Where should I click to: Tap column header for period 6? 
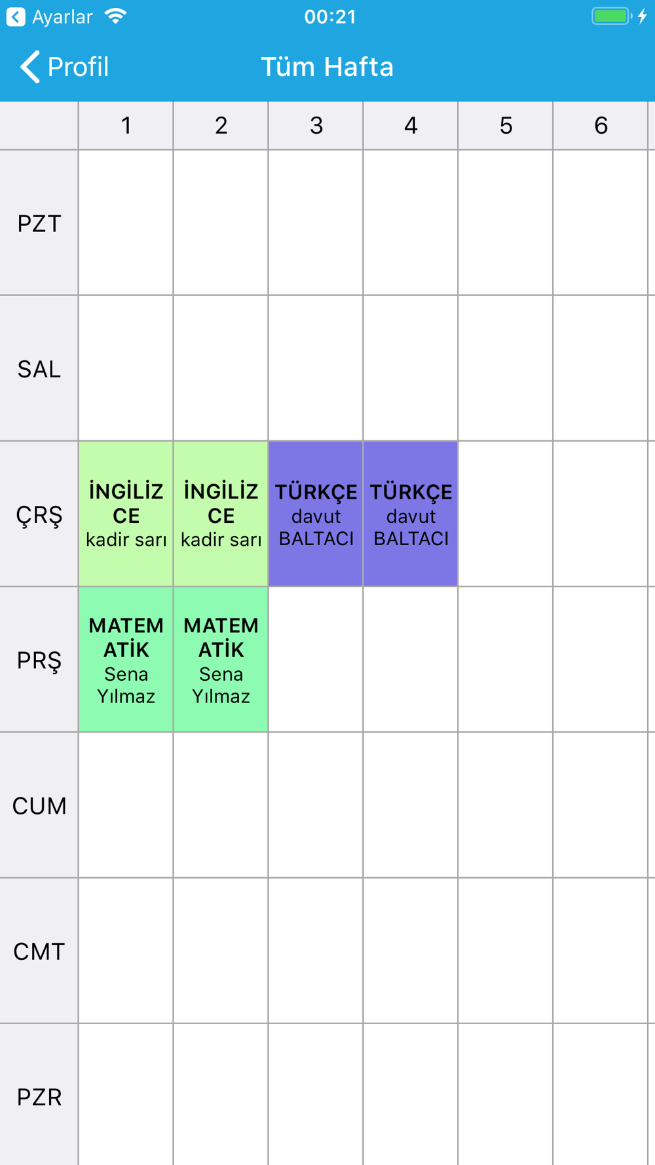[601, 125]
